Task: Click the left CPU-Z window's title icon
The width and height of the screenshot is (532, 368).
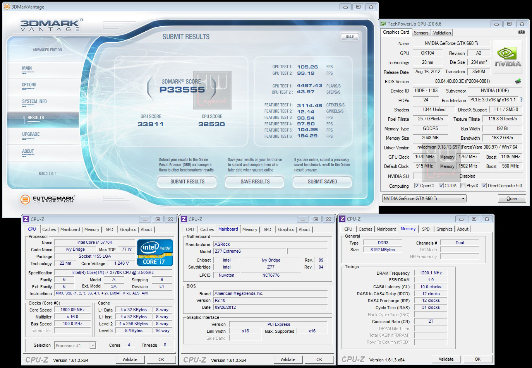Action: tap(26, 219)
